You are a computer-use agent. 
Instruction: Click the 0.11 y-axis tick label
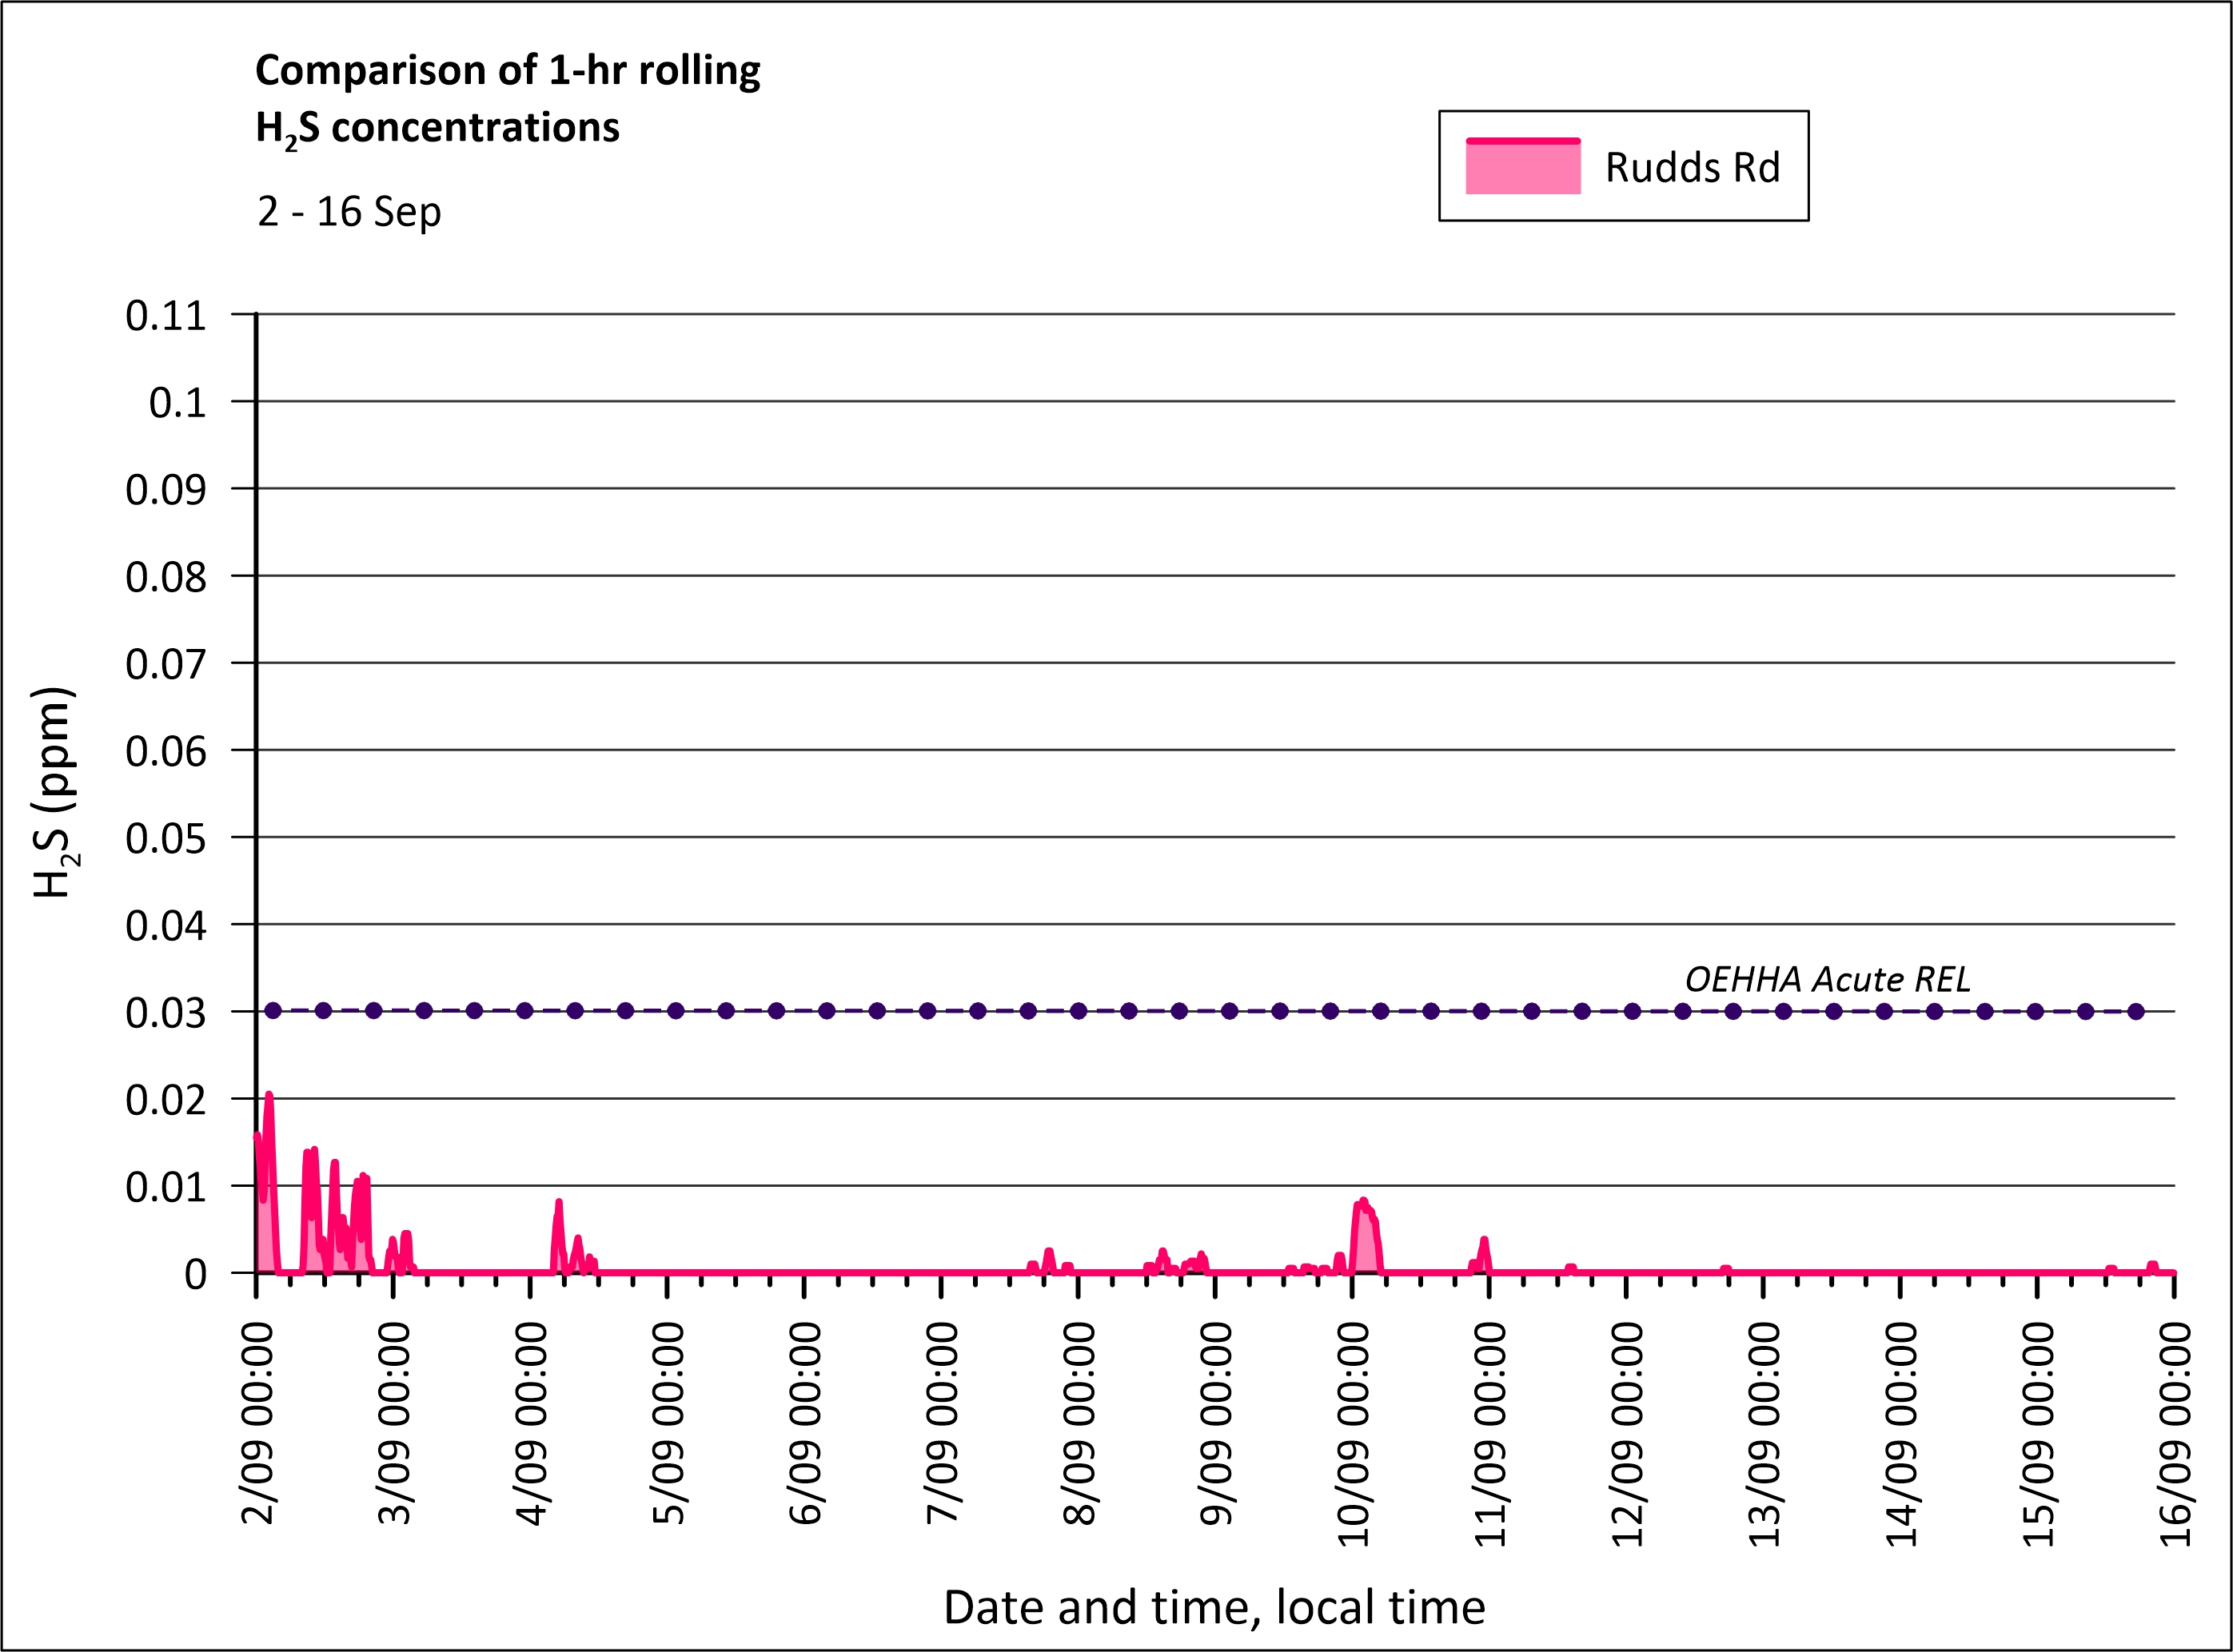[x=165, y=316]
